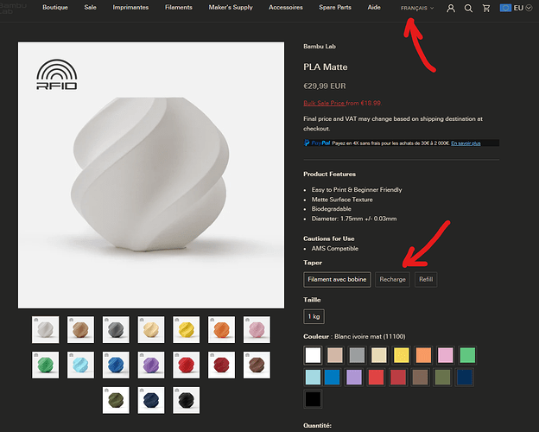Choose the navy blue color swatch
The width and height of the screenshot is (539, 432).
point(465,377)
